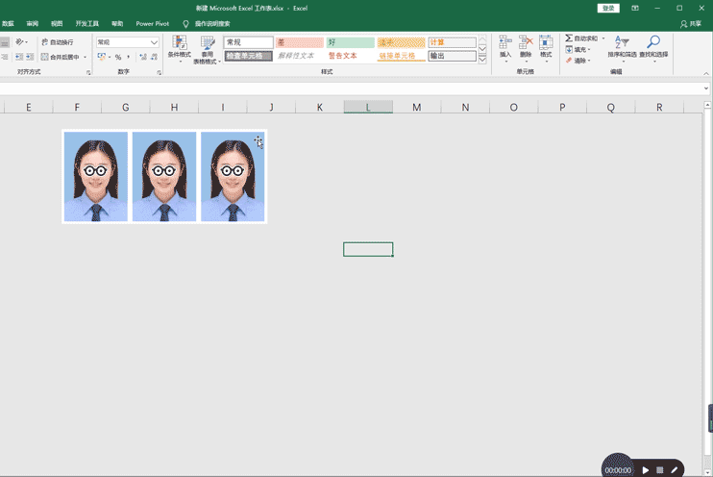Viewport: 713px width, 477px height.
Task: Click the 登录 sign-in button
Action: click(608, 8)
